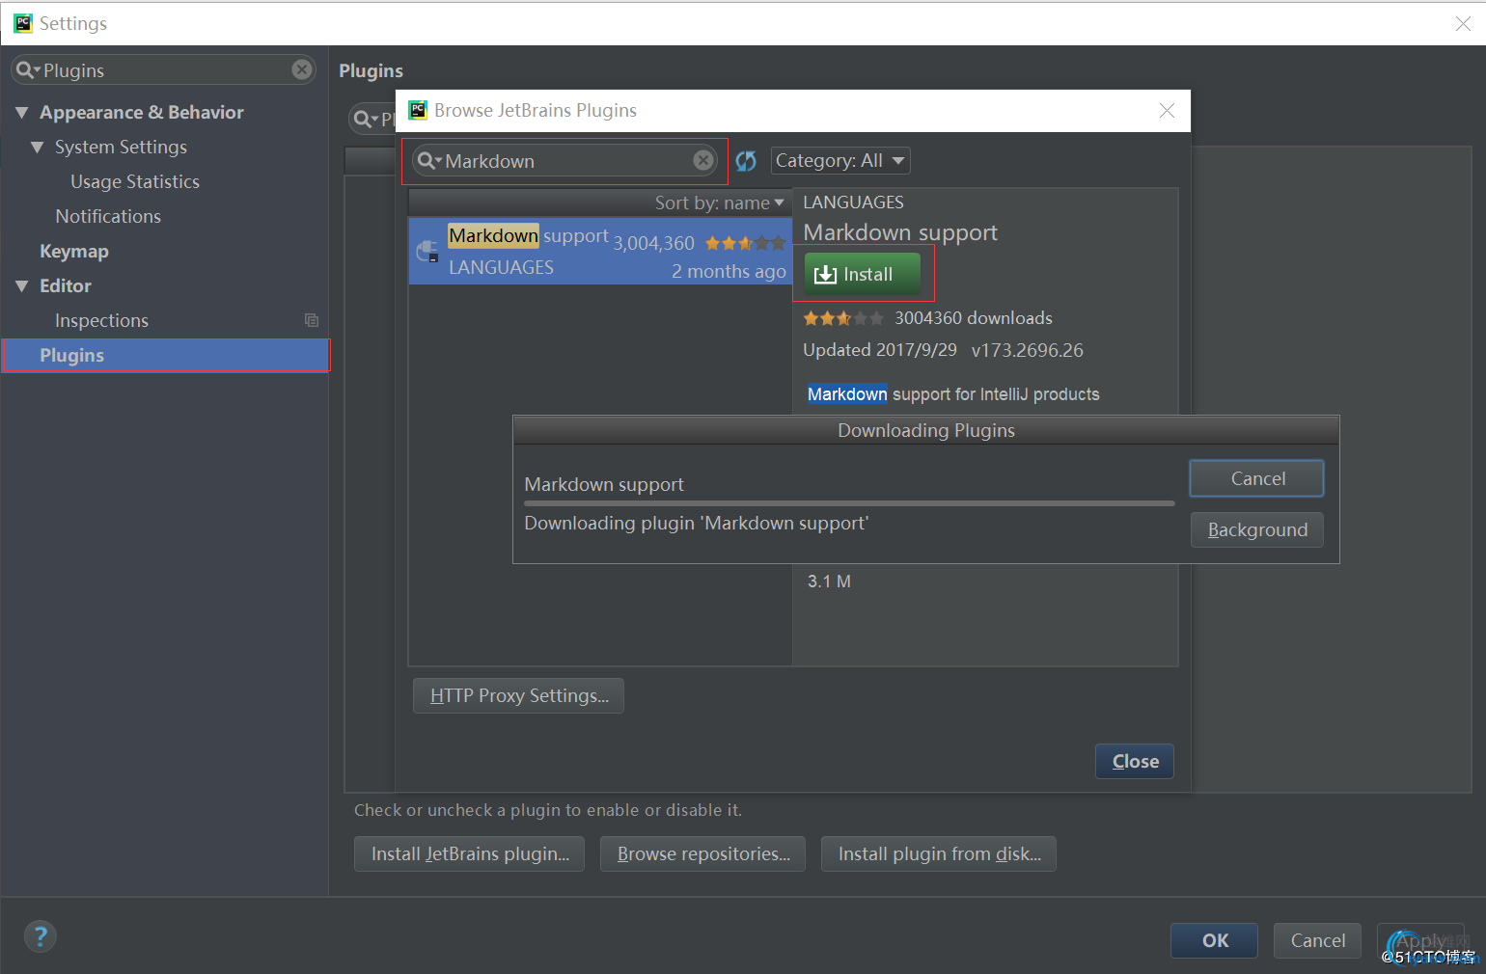Open the help question mark button
The image size is (1486, 974).
coord(41,935)
